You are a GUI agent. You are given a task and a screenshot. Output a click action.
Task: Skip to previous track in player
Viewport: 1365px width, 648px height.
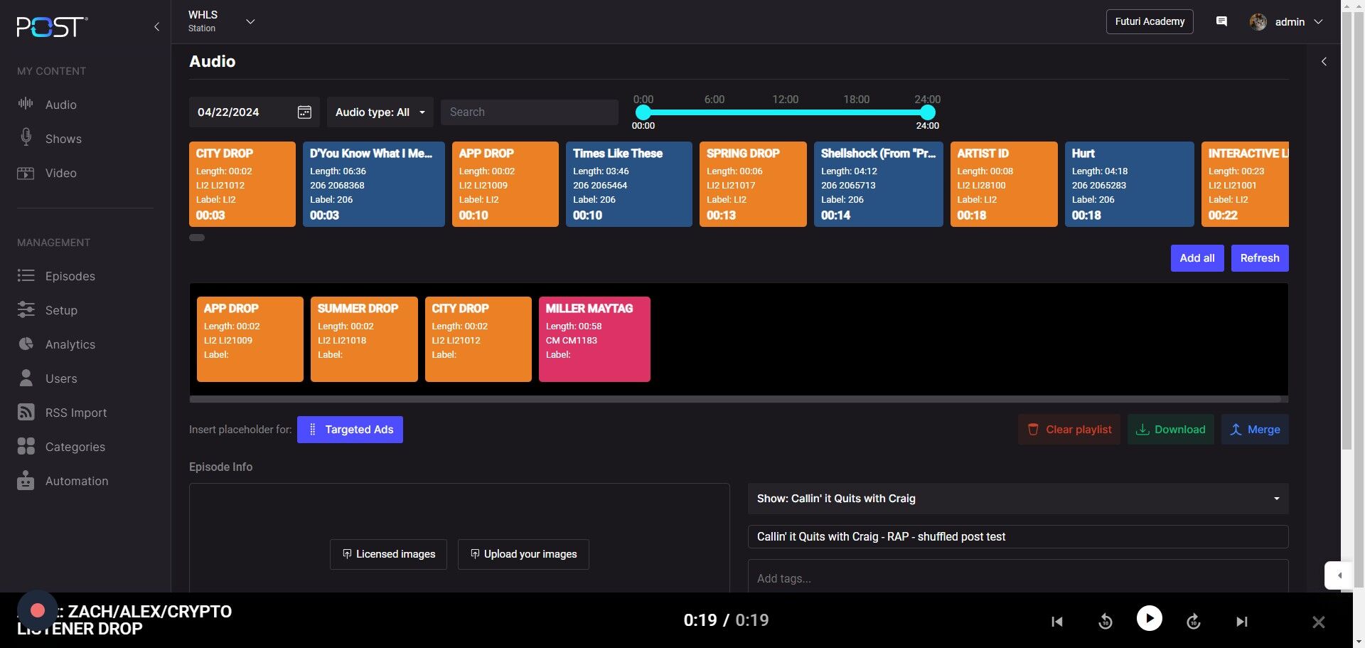point(1057,622)
